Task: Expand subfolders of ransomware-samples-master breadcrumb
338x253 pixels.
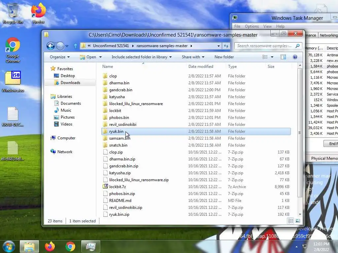Action: 191,46
